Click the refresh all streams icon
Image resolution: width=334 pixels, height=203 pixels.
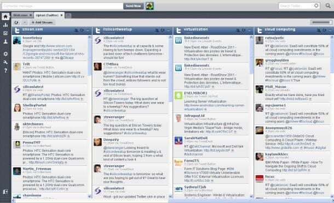point(16,22)
